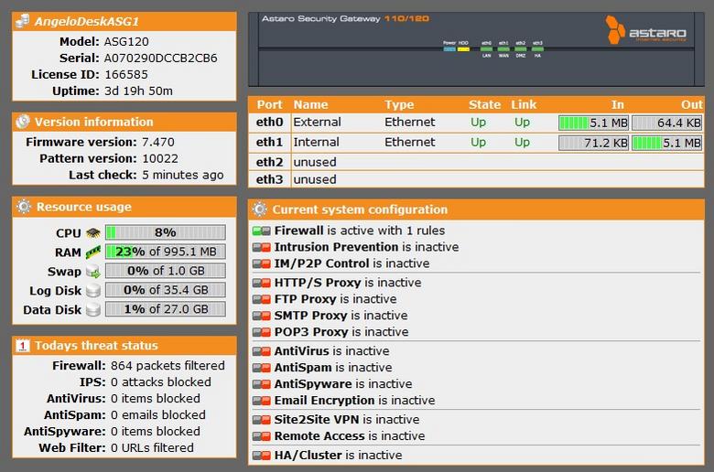Screen dimensions: 714x472
Task: Click the RAM module icon
Action: [92, 252]
